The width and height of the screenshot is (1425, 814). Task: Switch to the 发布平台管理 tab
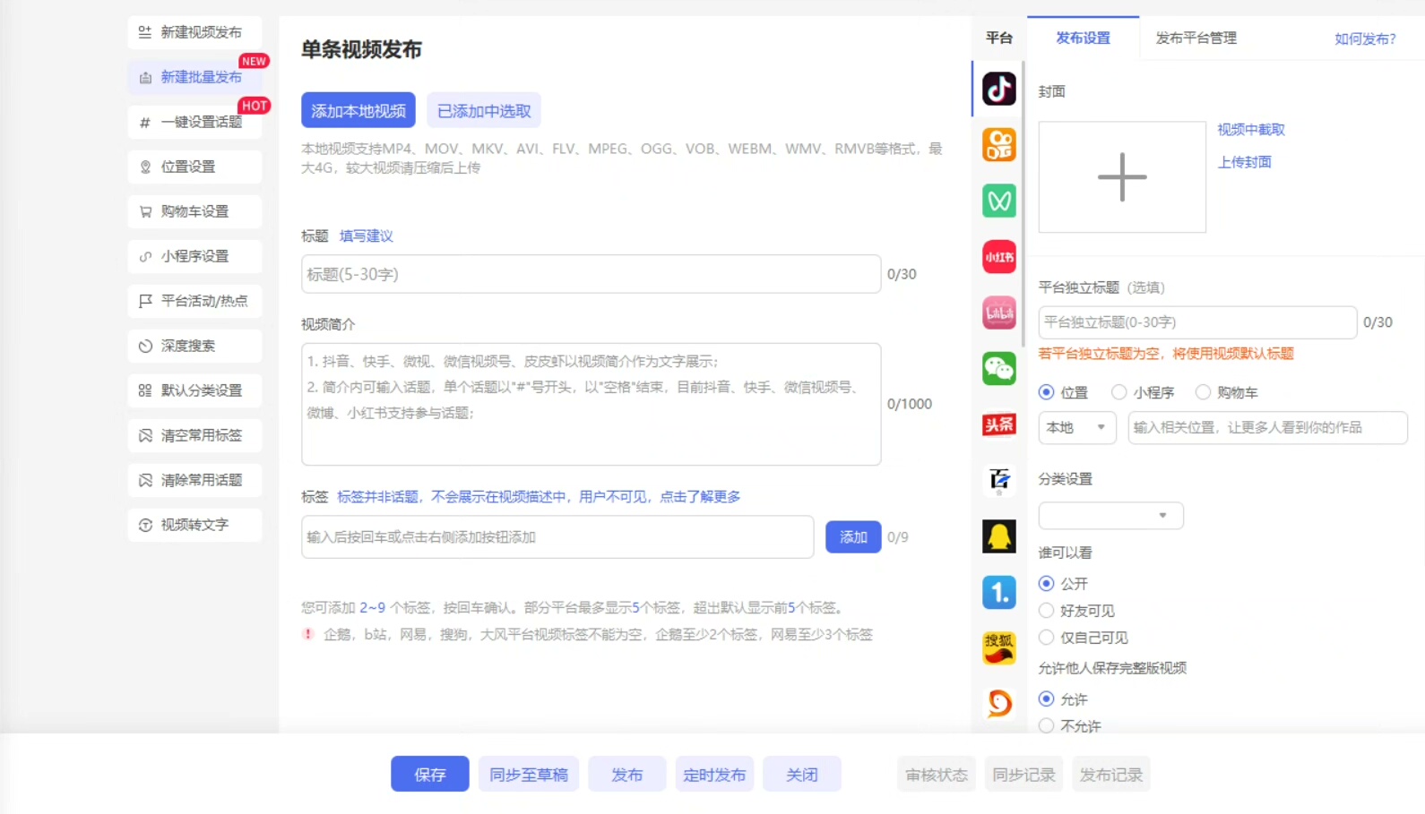1196,39
